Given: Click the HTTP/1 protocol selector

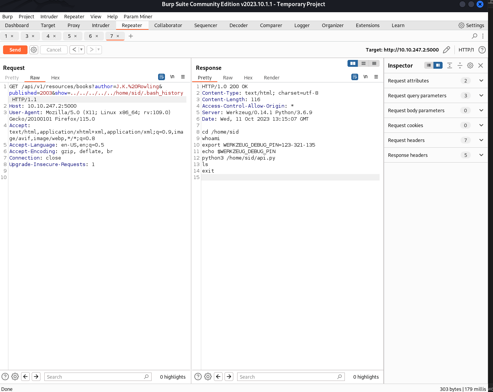Looking at the screenshot, I should pos(466,50).
